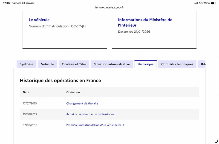Open the Contrôles techniques tab
Image resolution: width=219 pixels, height=144 pixels.
[177, 64]
